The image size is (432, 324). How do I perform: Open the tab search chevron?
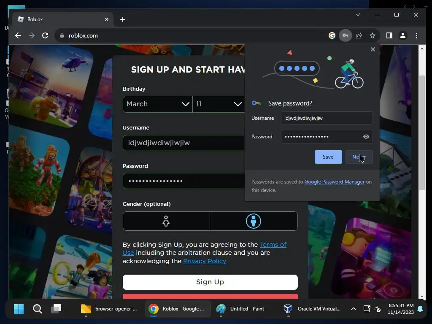point(358,15)
